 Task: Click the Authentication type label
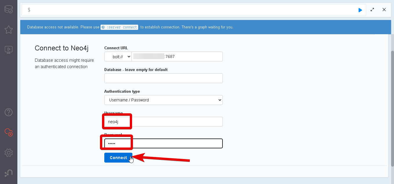tap(122, 91)
